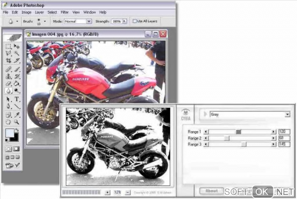Screen dimensions: 297x199
Task: Select the Rectangular Marquee tool
Action: click(8, 46)
